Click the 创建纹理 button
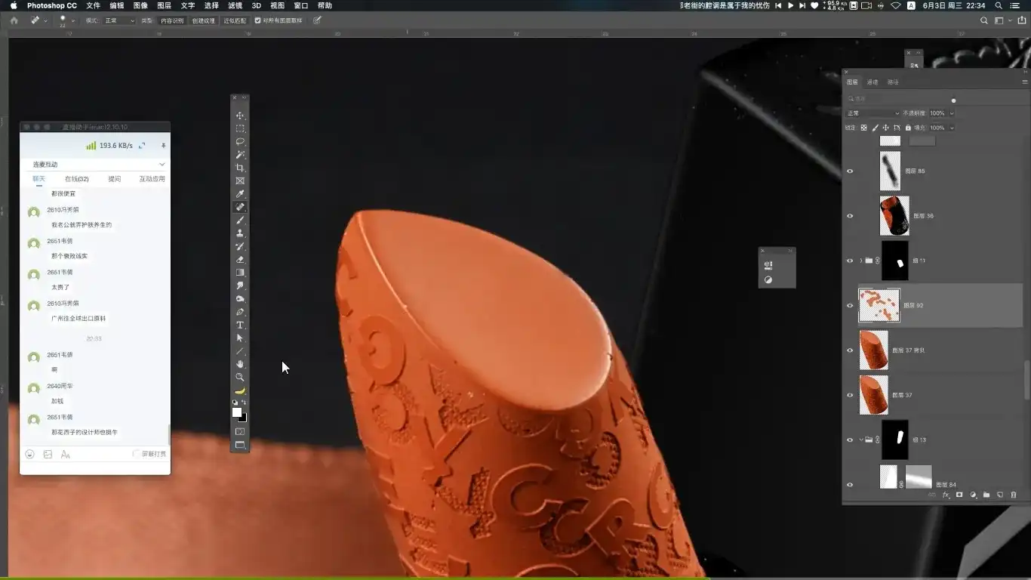The height and width of the screenshot is (580, 1031). click(203, 20)
